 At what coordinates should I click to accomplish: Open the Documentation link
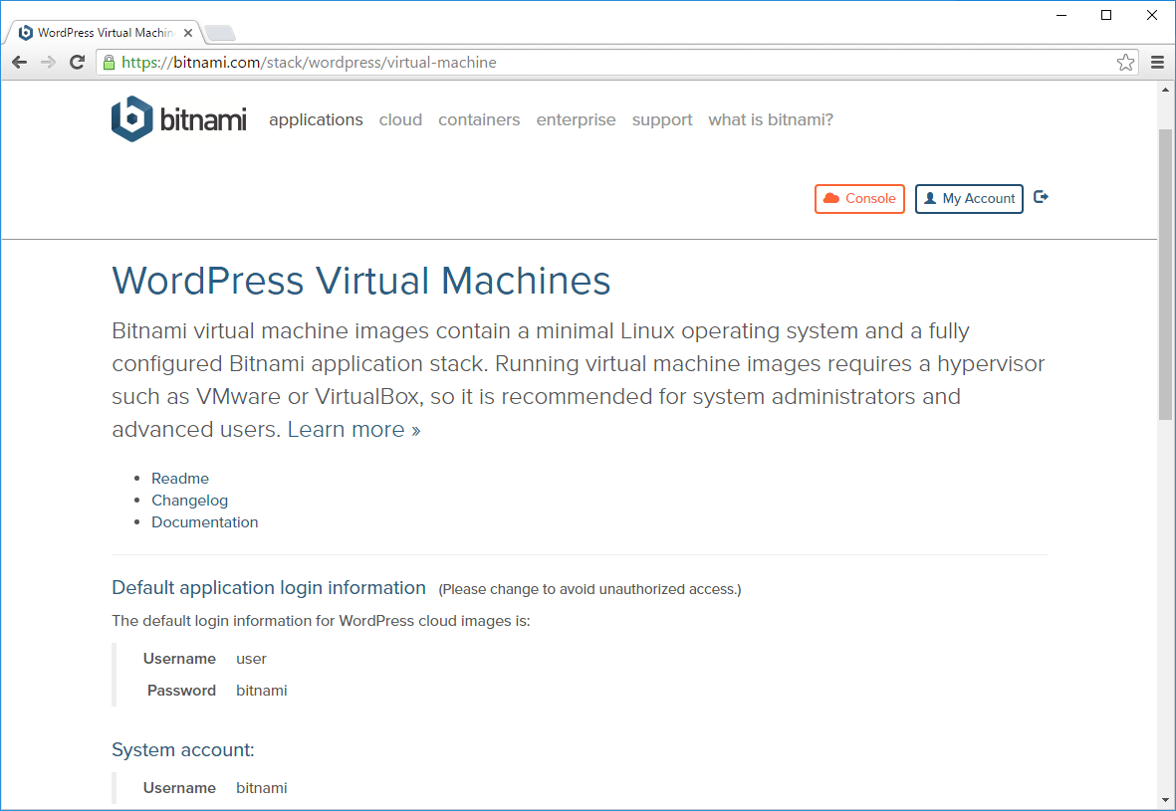205,522
